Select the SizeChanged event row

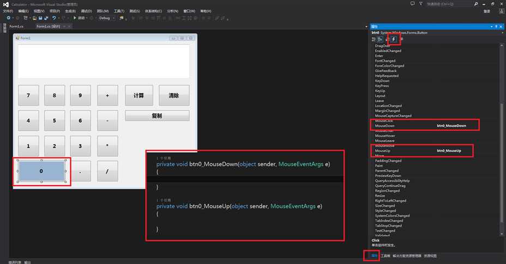point(435,206)
